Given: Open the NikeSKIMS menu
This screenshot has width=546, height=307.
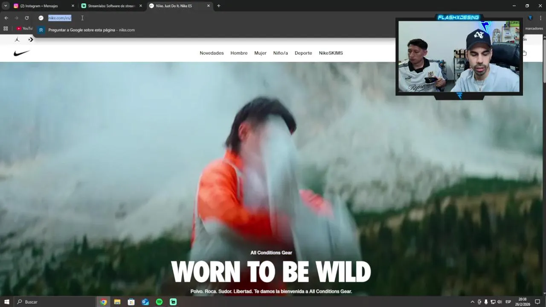Looking at the screenshot, I should click(331, 53).
